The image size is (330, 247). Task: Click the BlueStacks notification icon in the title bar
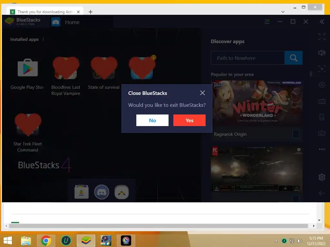[267, 21]
